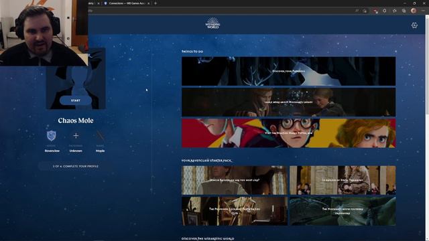Open the Hogwarts Legacy banner
The image size is (429, 241).
pyautogui.click(x=288, y=102)
